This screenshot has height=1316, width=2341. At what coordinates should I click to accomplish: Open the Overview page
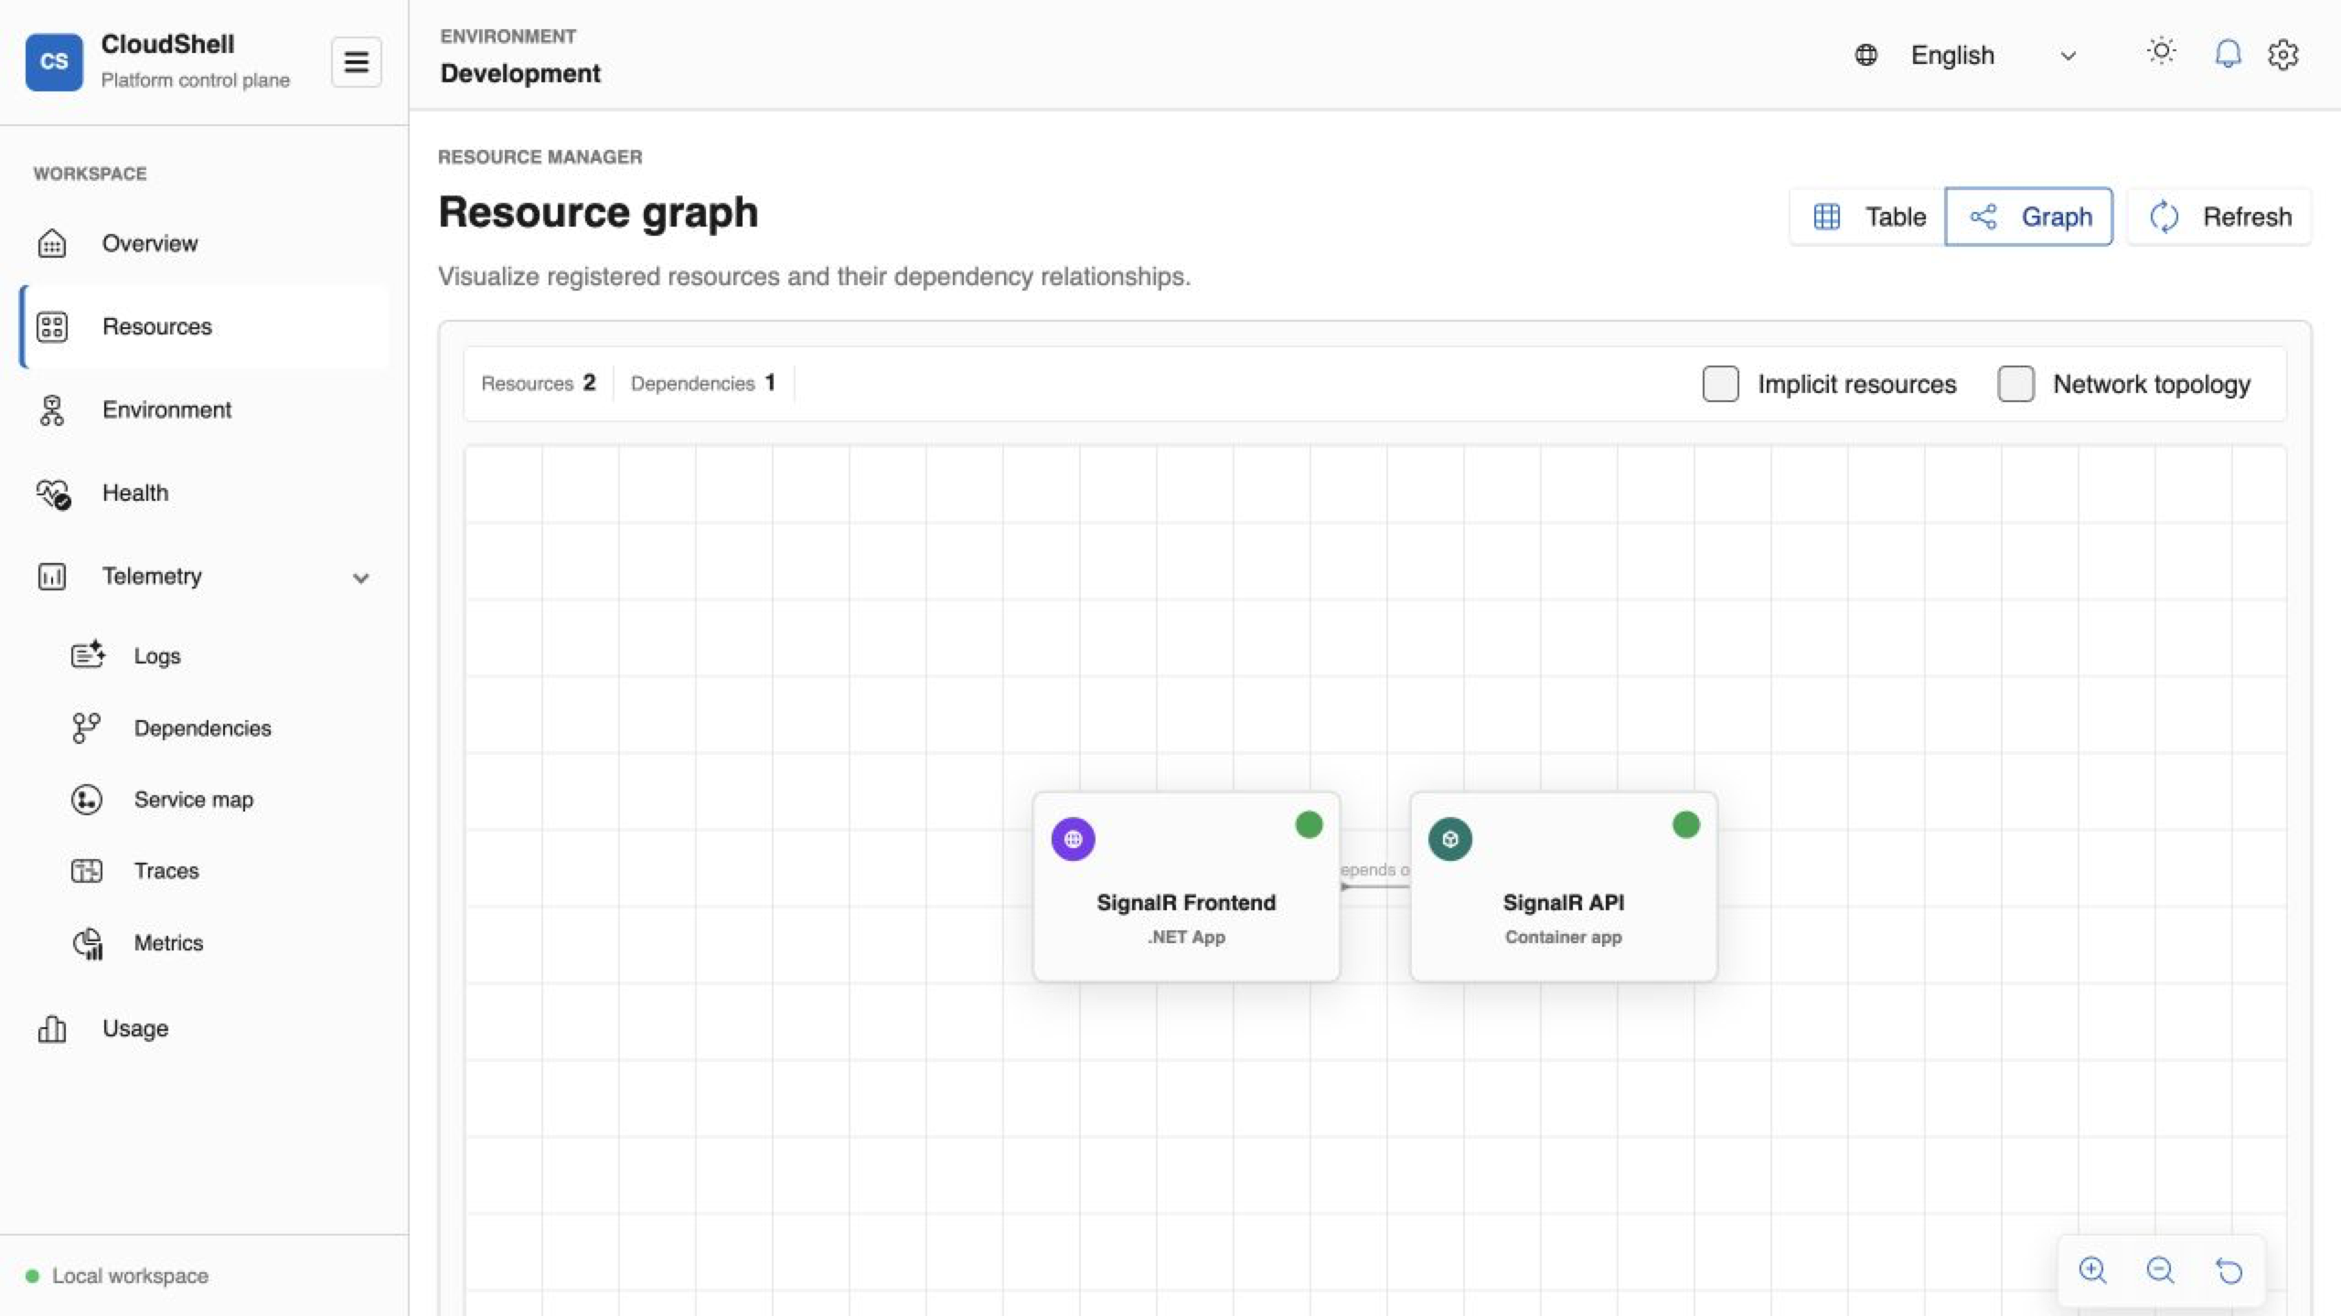[204, 243]
